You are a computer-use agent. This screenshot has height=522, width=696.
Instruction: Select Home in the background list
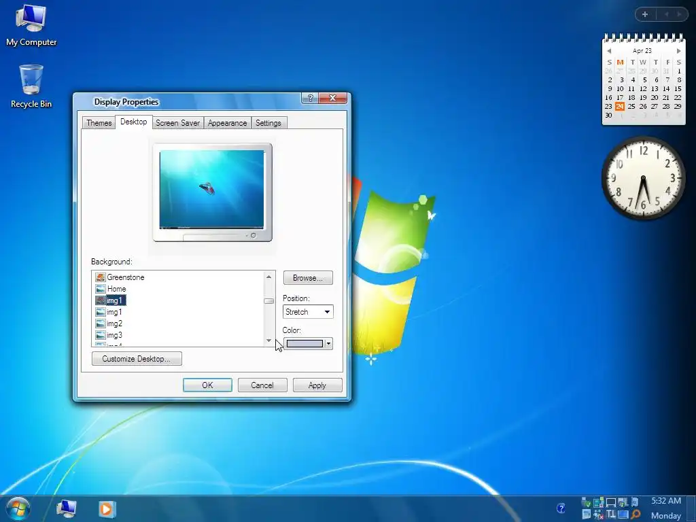pos(111,288)
